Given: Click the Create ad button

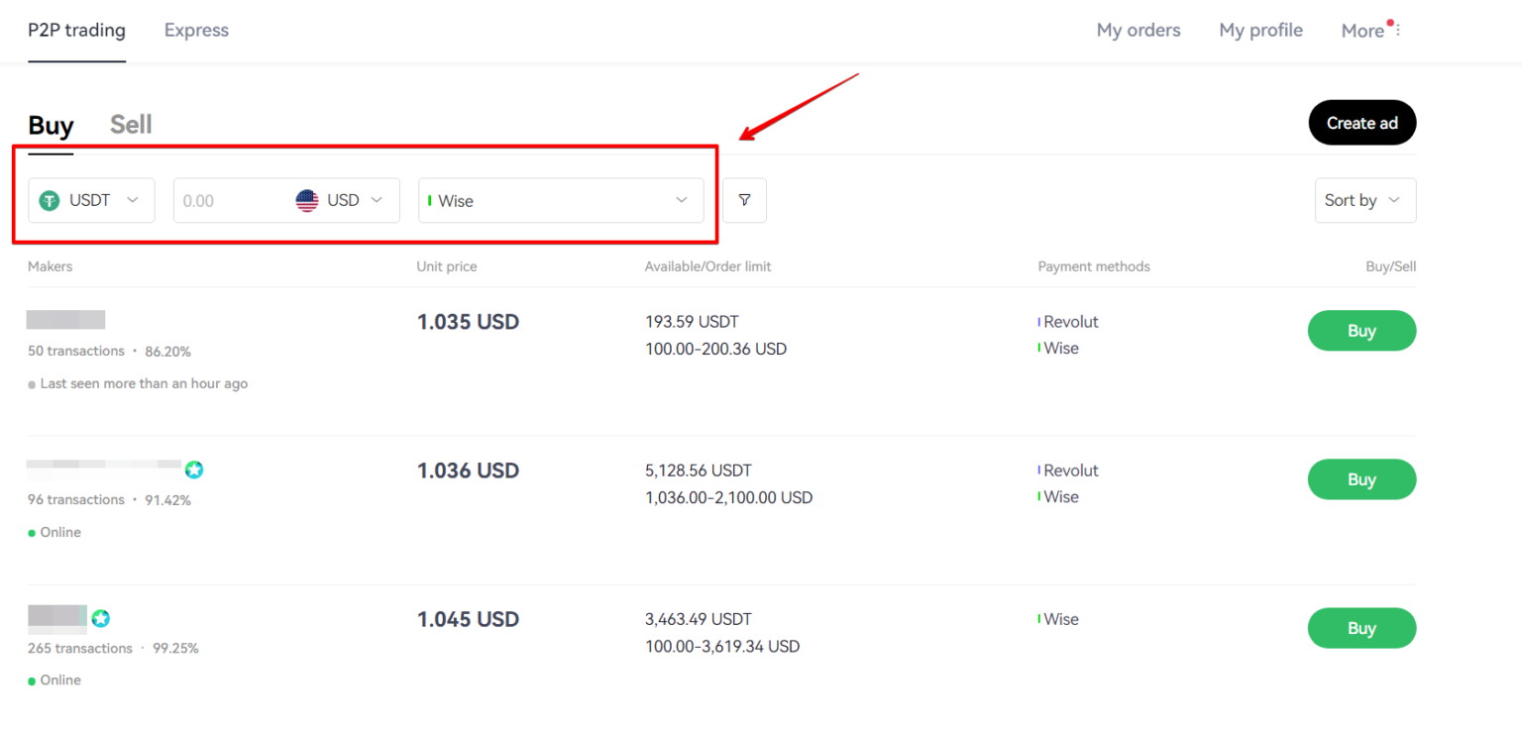Looking at the screenshot, I should (x=1361, y=122).
